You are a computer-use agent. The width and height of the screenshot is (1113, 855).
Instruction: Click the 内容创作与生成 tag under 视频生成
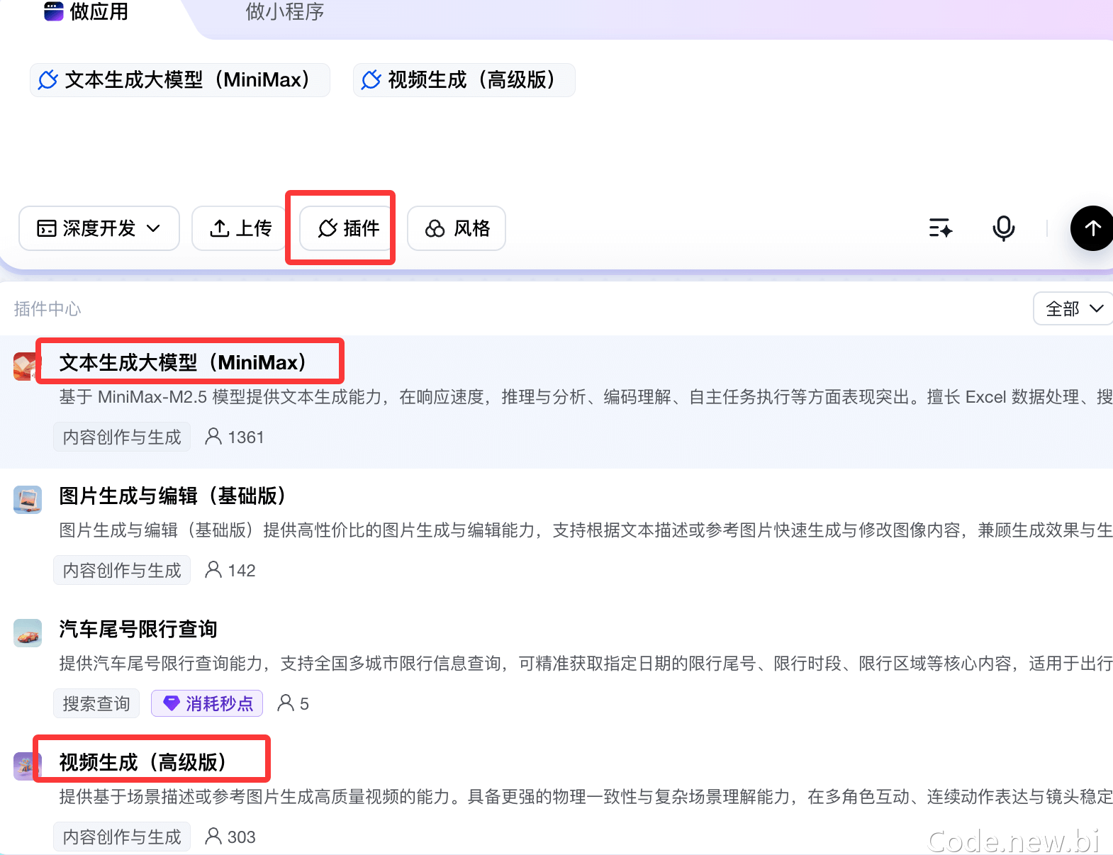(122, 837)
